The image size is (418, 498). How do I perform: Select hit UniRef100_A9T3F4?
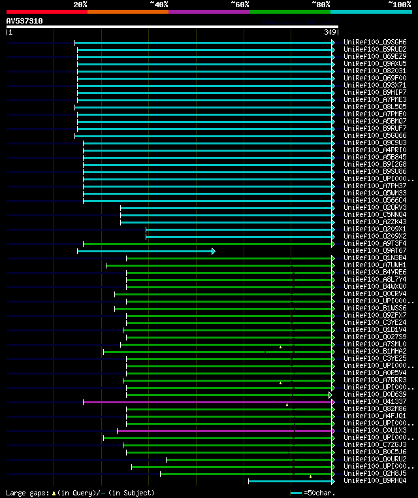point(375,243)
